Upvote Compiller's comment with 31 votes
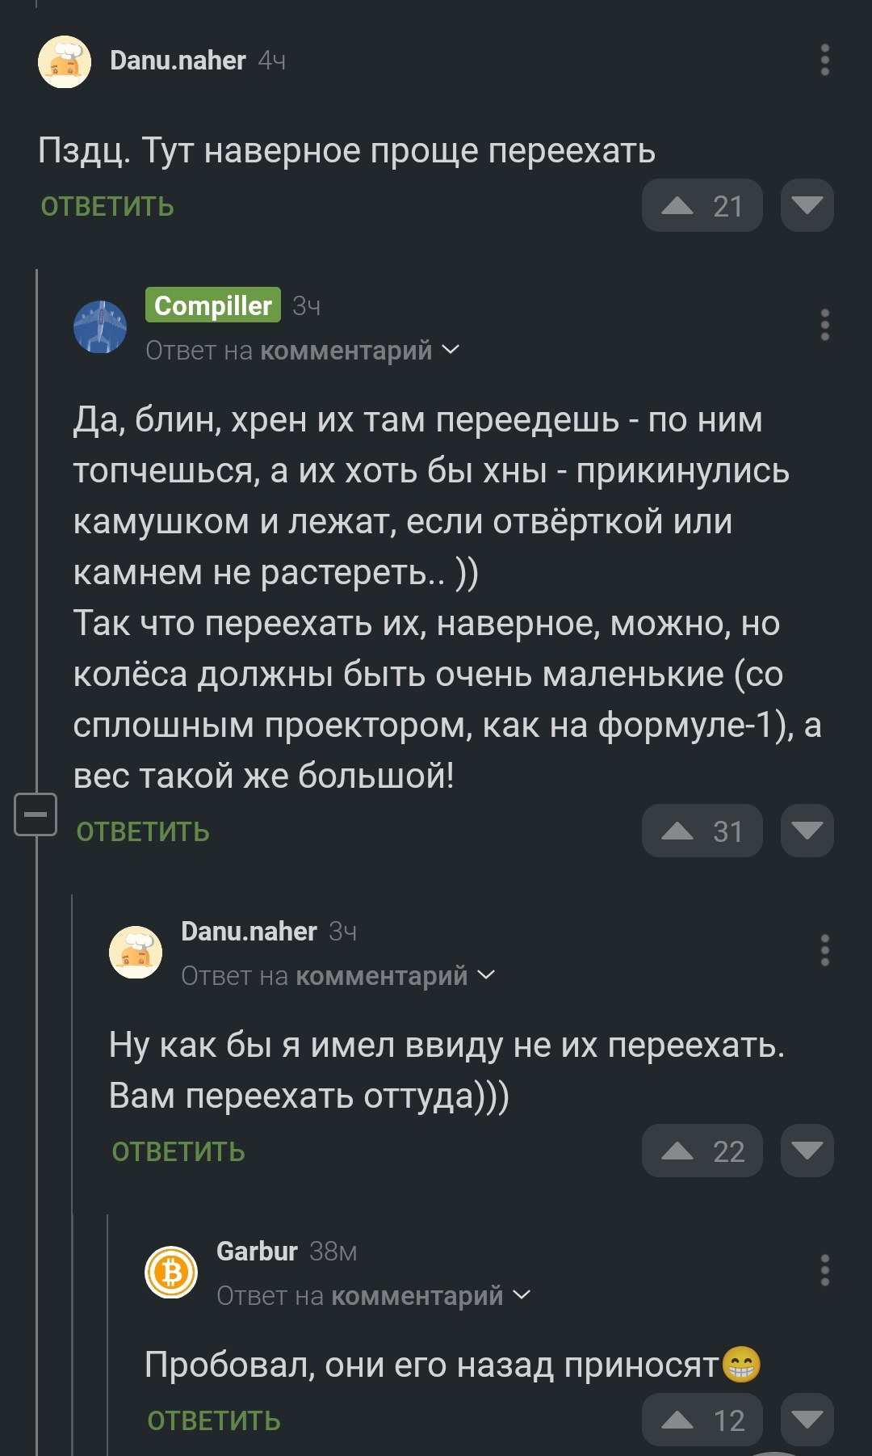Viewport: 872px width, 1456px height. [702, 831]
